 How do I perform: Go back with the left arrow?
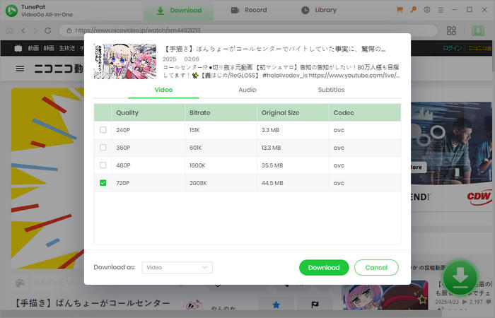pos(23,30)
